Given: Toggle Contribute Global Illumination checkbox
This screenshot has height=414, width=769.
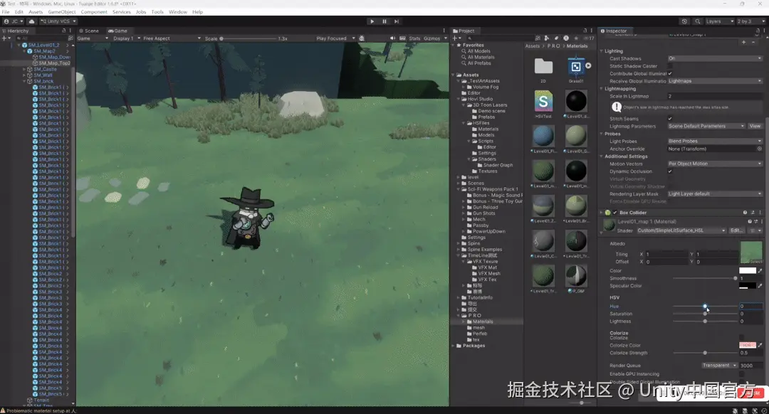Looking at the screenshot, I should pyautogui.click(x=671, y=73).
